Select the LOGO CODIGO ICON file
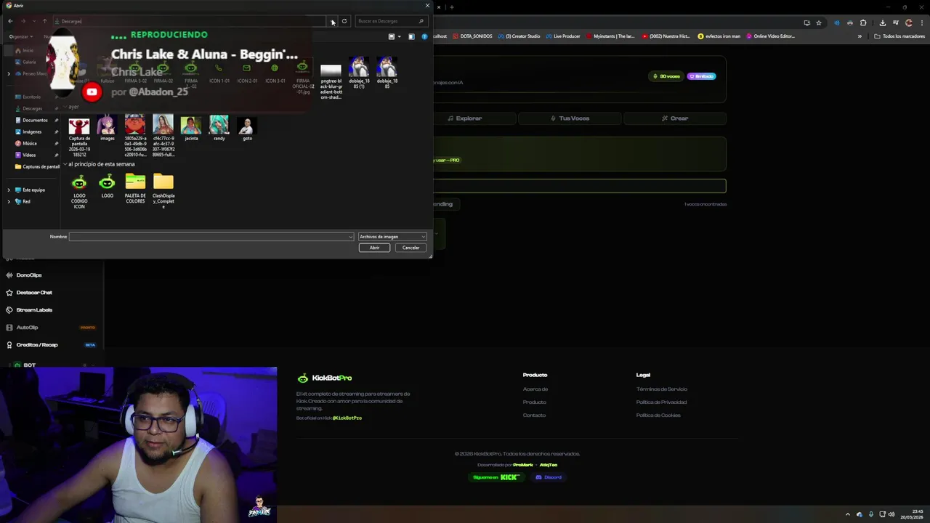 coord(79,191)
